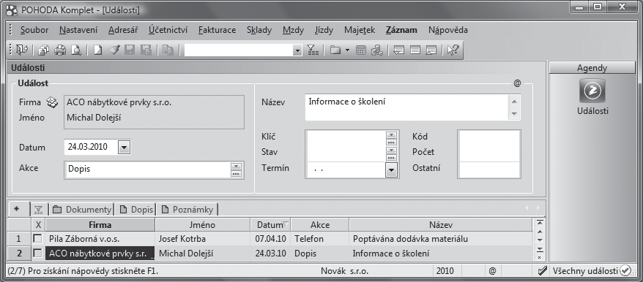Image resolution: width=643 pixels, height=282 pixels.
Task: Open the Jízdy menu
Action: click(x=324, y=30)
